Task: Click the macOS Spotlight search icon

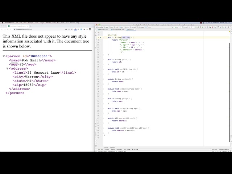Action: tap(226, 23)
